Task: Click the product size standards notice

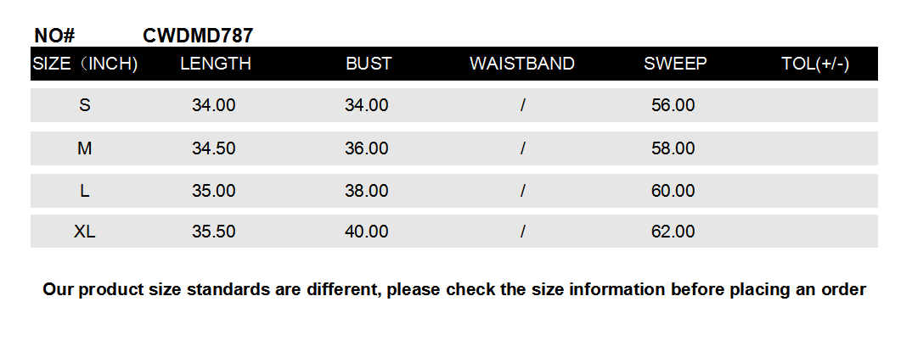Action: pyautogui.click(x=454, y=289)
